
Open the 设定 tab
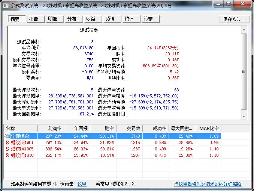[151, 19]
